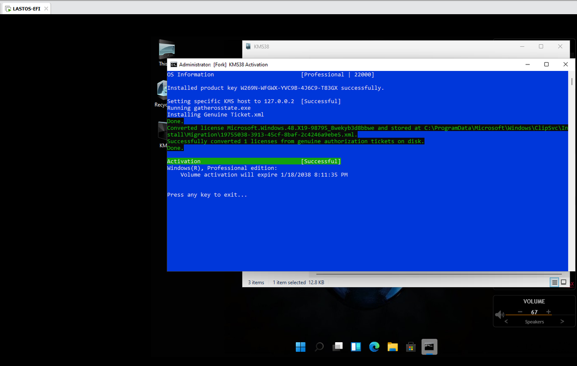Viewport: 577px width, 366px height.
Task: Open File Explorer from the taskbar
Action: click(392, 347)
